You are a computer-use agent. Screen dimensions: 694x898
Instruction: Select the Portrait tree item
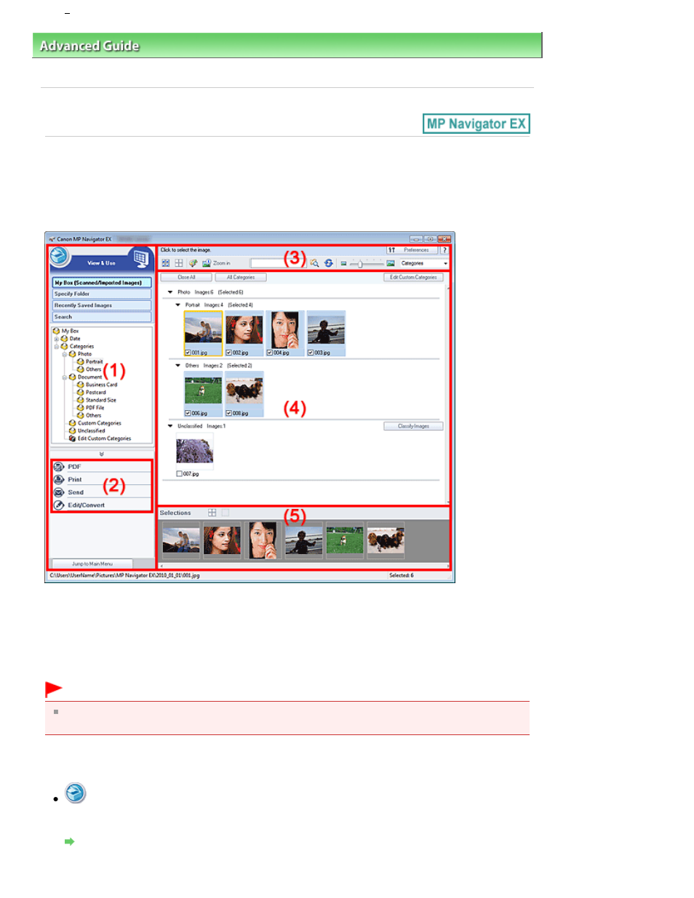(x=94, y=362)
